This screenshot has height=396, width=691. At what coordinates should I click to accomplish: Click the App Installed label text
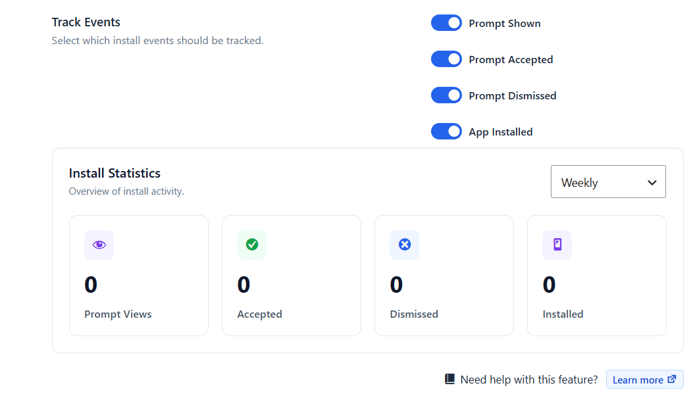coord(501,132)
